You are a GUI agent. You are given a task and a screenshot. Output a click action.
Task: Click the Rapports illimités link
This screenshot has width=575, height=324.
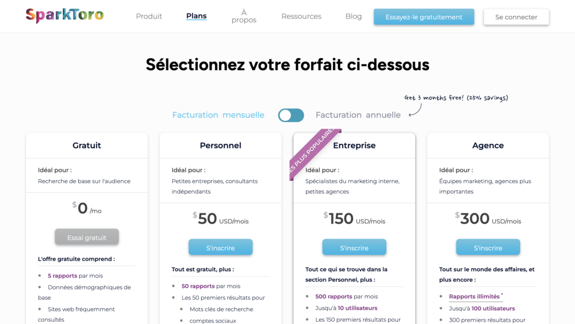tap(474, 296)
